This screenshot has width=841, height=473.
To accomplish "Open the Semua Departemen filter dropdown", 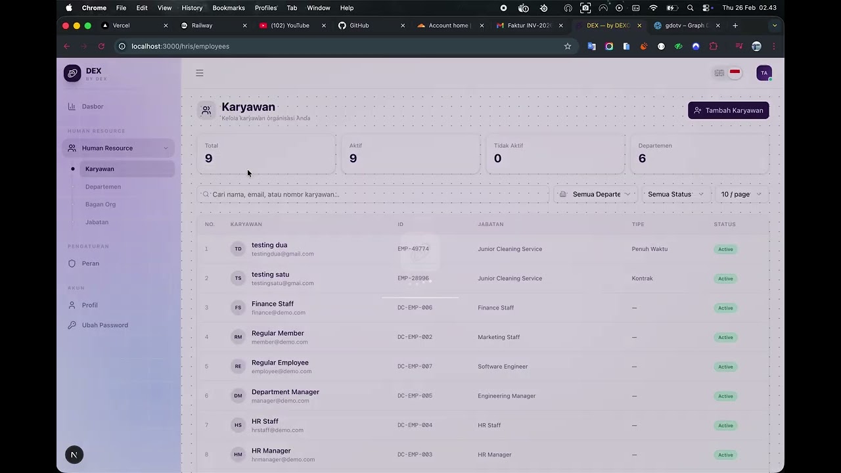I will pos(595,194).
